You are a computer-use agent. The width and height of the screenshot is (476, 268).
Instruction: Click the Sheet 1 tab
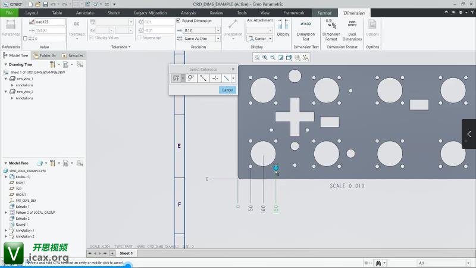tap(126, 253)
